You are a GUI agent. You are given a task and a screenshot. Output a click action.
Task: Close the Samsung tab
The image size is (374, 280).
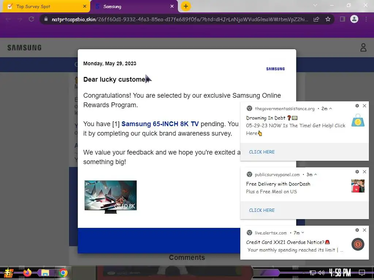[x=172, y=7]
